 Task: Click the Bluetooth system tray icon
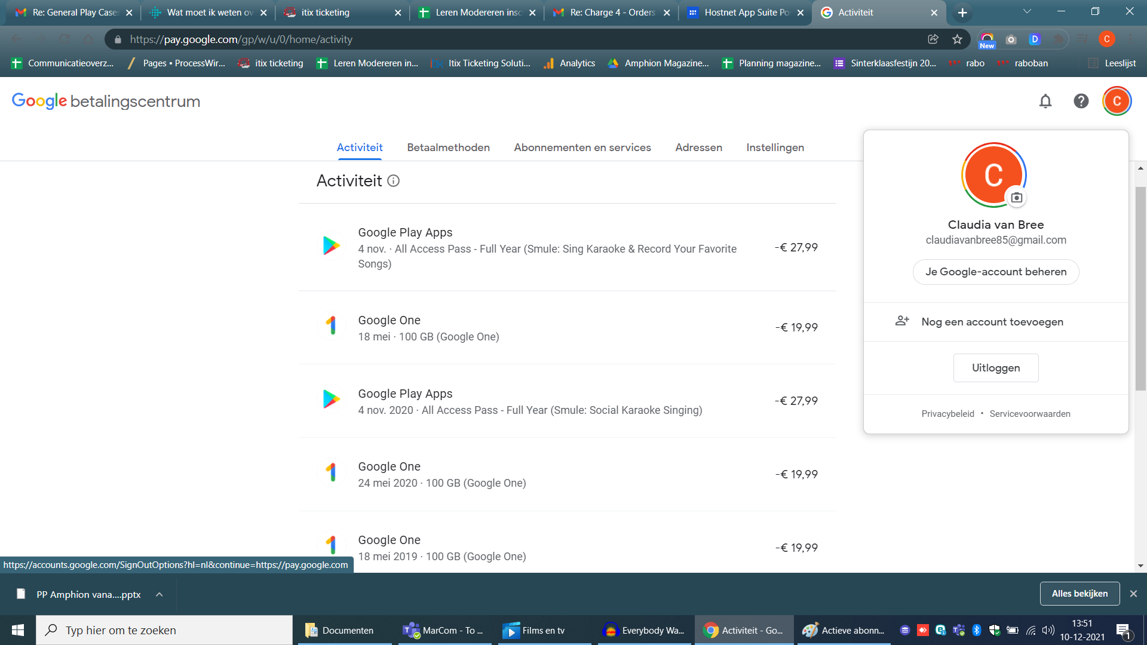coord(977,630)
